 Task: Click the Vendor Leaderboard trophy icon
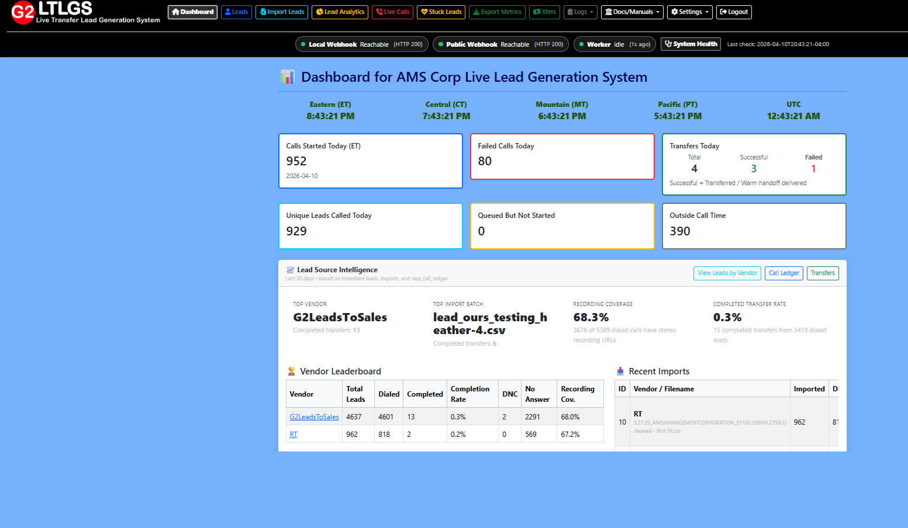pyautogui.click(x=291, y=370)
